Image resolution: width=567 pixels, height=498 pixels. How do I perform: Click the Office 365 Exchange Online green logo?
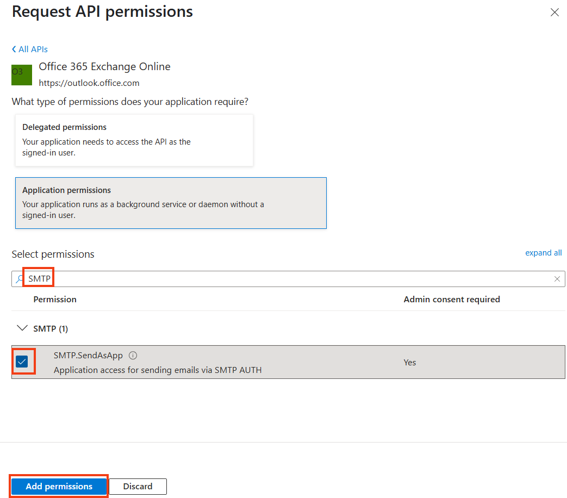point(22,75)
